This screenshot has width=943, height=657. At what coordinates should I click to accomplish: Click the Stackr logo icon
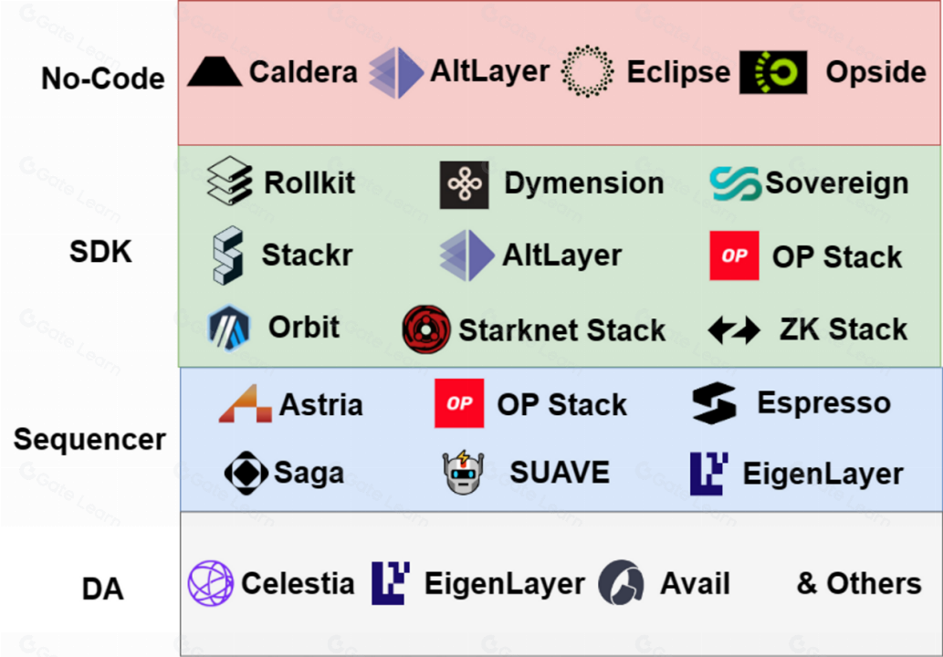pos(227,255)
